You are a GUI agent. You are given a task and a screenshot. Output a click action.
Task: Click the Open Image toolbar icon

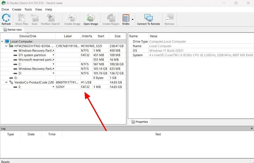click(x=91, y=18)
